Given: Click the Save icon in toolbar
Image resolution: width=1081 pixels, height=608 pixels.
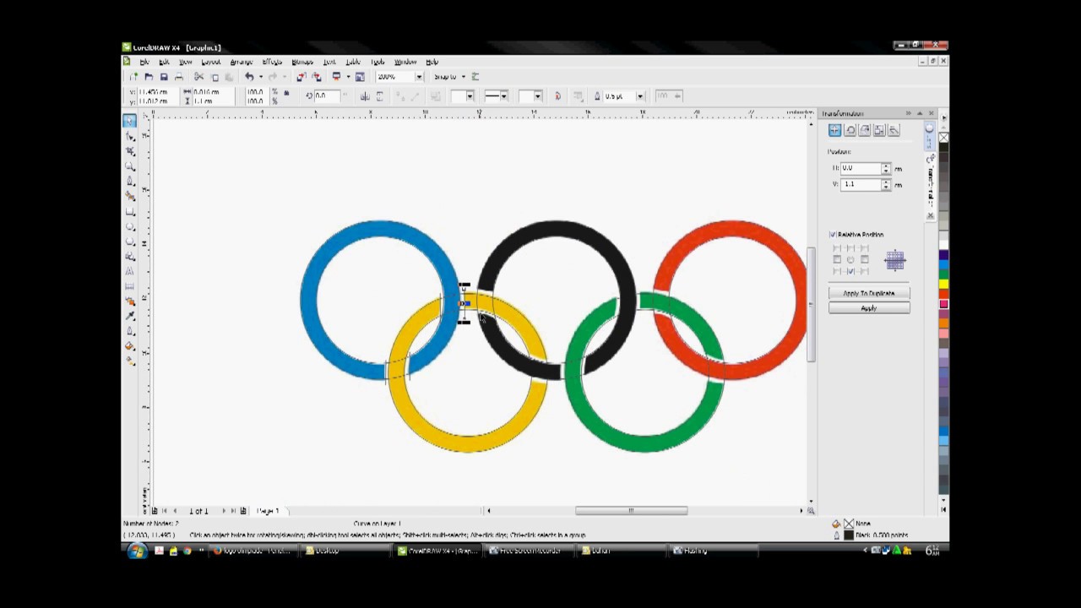Looking at the screenshot, I should 164,77.
